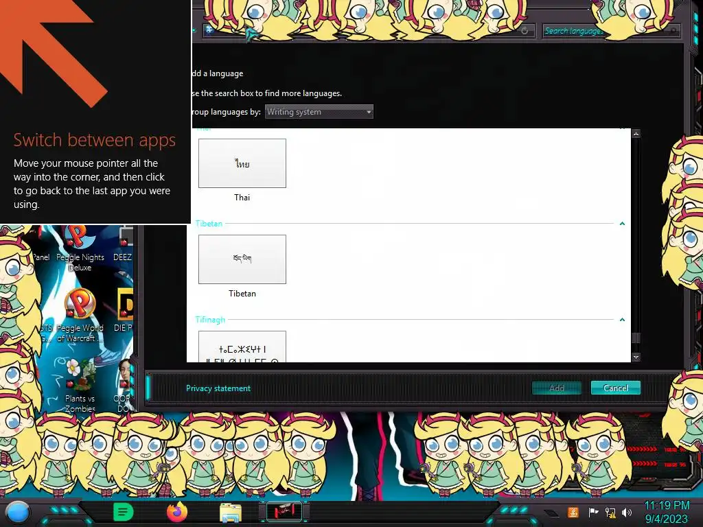This screenshot has height=527, width=703.
Task: Select Plants vs Zombies desktop icon
Action: click(80, 386)
